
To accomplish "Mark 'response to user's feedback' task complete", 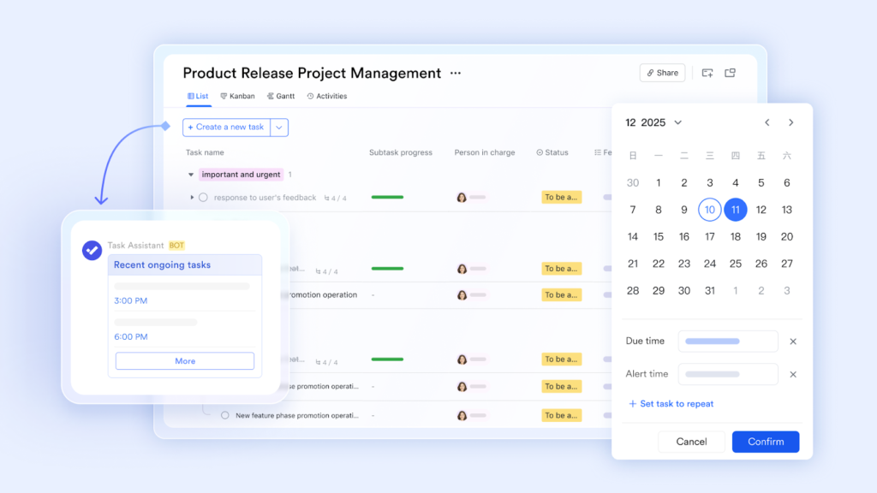I will (x=203, y=198).
